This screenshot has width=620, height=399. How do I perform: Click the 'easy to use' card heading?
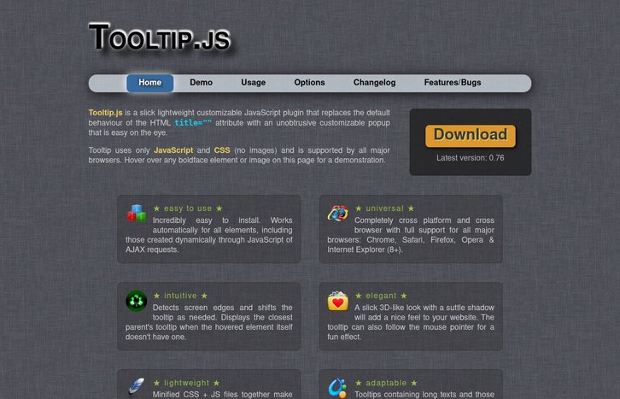pyautogui.click(x=188, y=208)
